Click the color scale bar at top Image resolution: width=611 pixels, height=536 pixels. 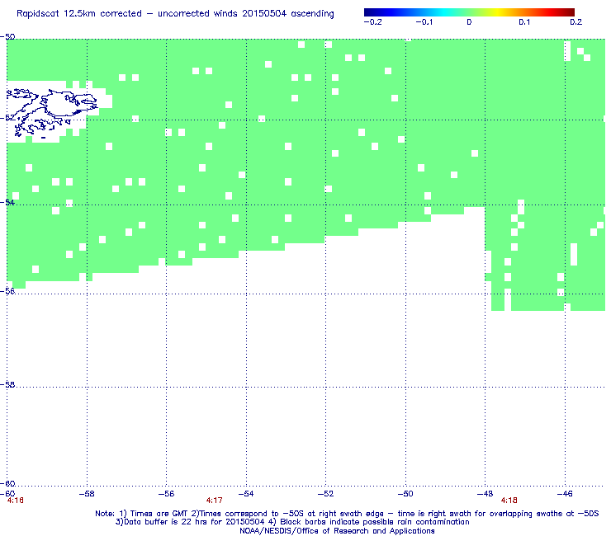(469, 12)
